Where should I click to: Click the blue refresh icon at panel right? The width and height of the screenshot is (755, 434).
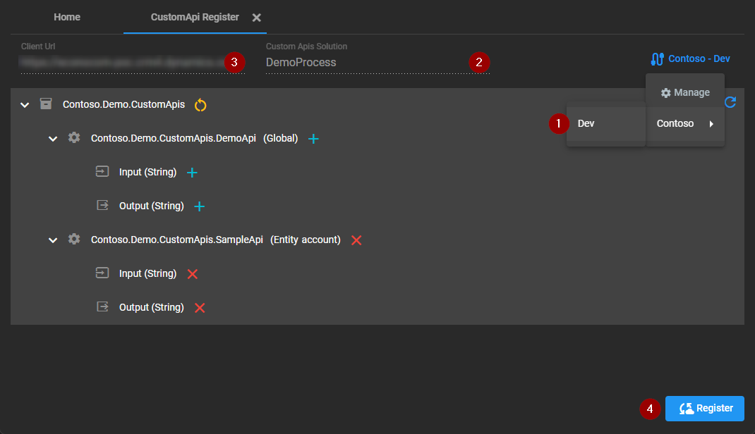point(730,102)
